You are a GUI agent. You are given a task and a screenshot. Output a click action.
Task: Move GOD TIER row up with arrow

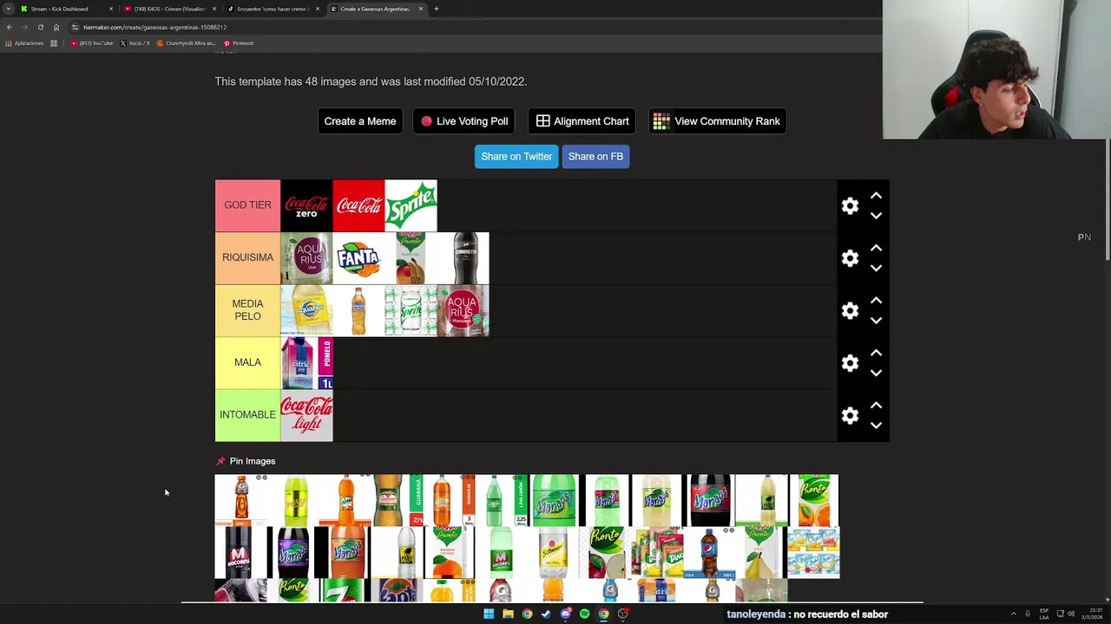coord(876,196)
